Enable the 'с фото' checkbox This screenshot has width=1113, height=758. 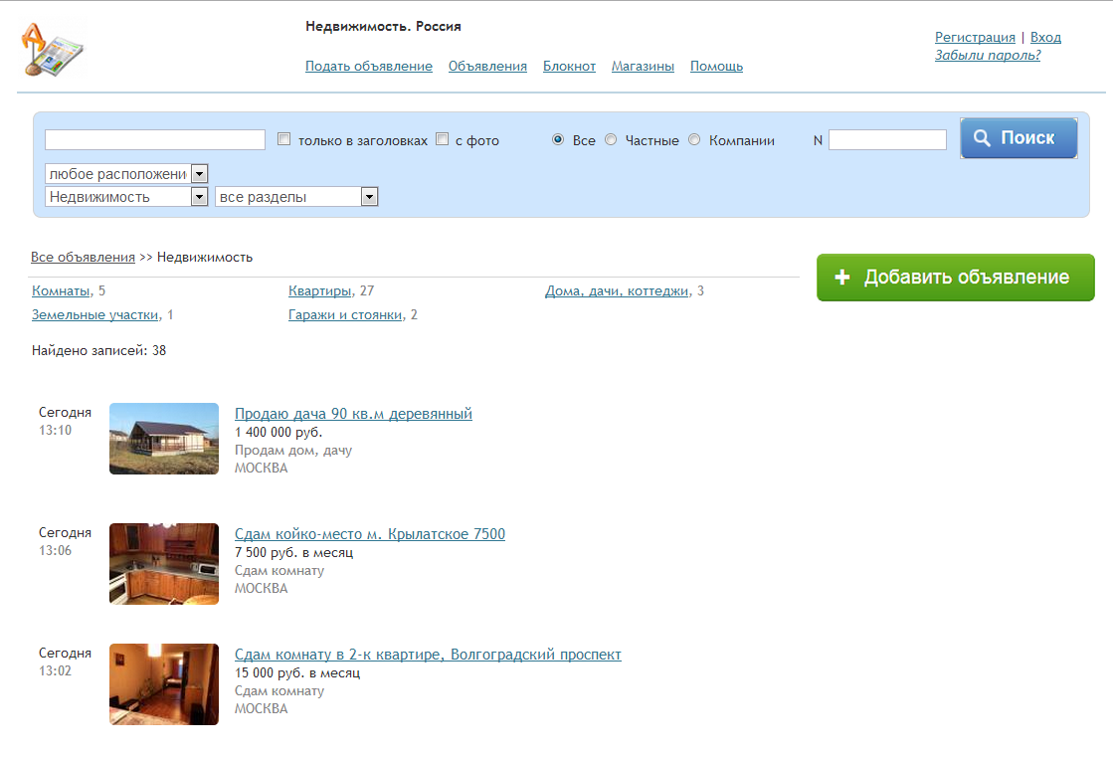click(443, 140)
